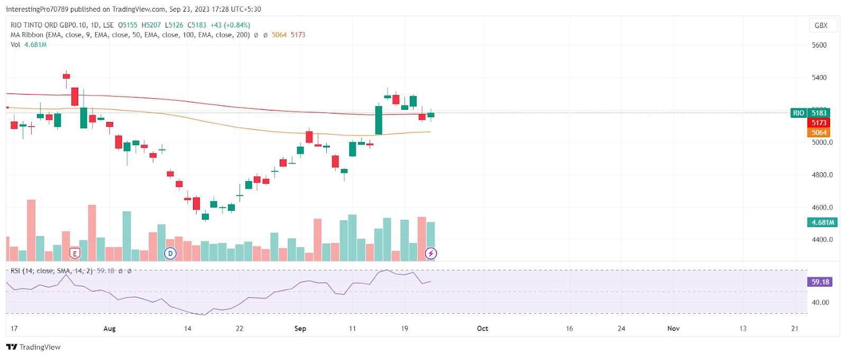
Task: Click the dividend 'D' marker icon
Action: coord(170,253)
